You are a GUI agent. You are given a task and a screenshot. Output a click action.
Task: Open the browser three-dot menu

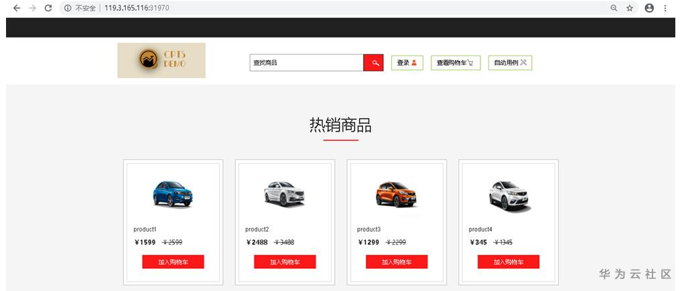pyautogui.click(x=665, y=8)
